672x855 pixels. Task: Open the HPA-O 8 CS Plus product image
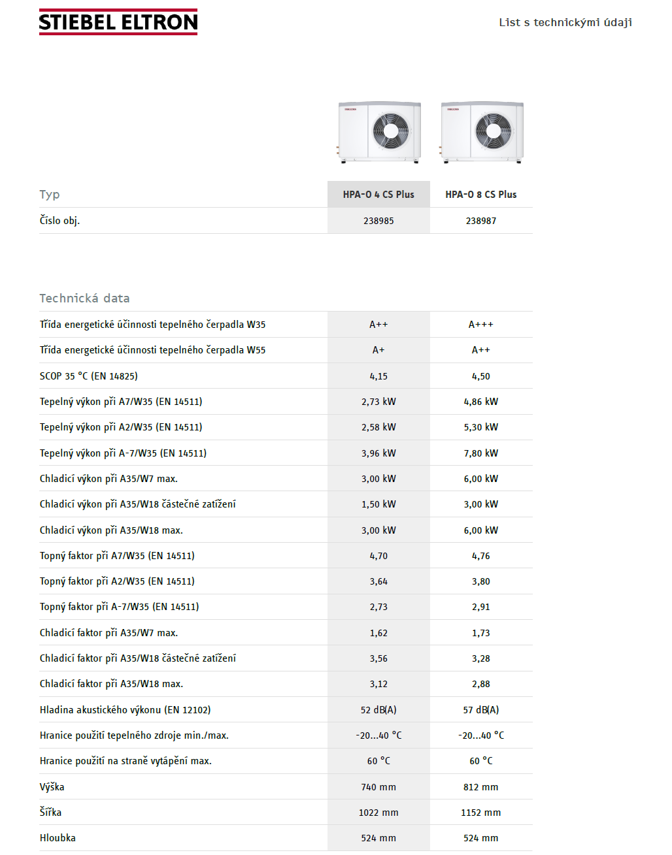[482, 131]
